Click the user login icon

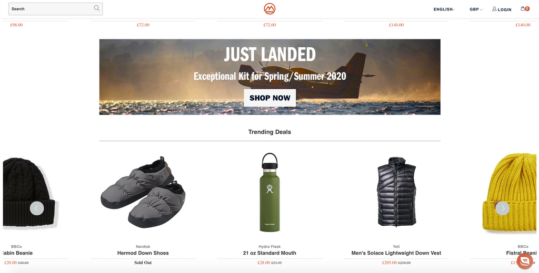(x=494, y=9)
